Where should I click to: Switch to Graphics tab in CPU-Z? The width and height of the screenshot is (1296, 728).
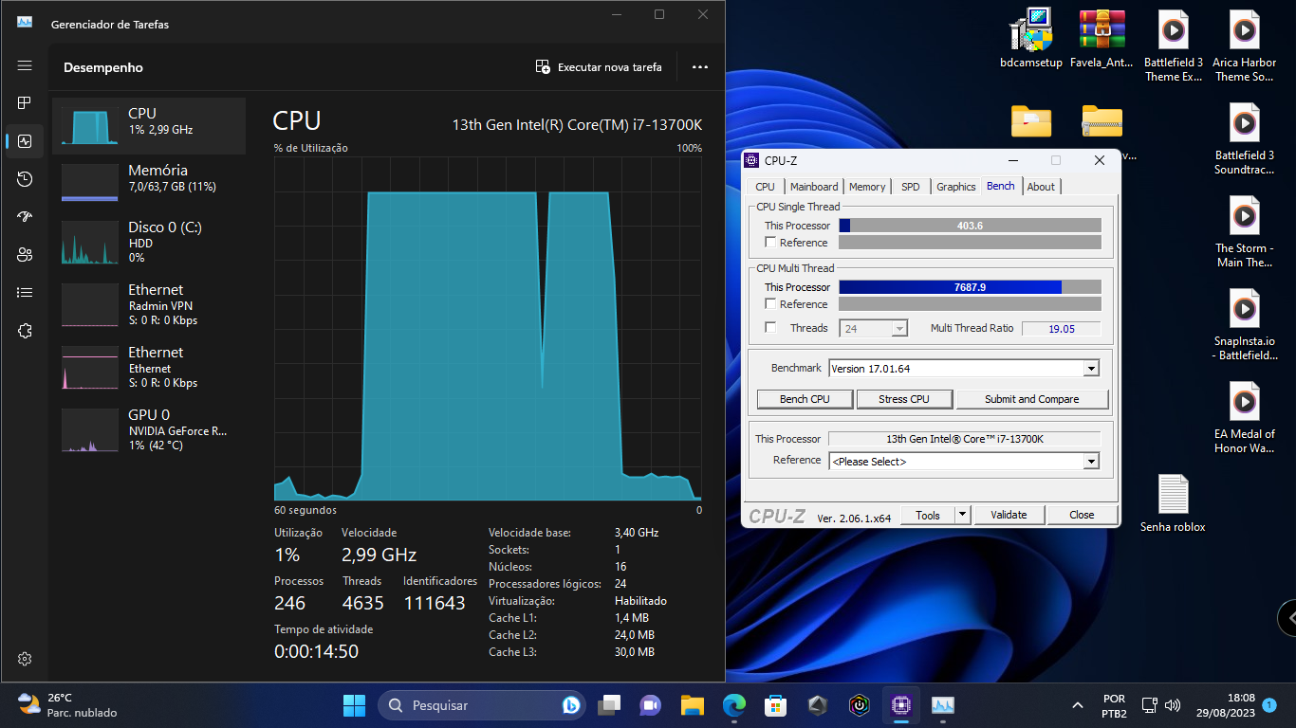tap(956, 187)
